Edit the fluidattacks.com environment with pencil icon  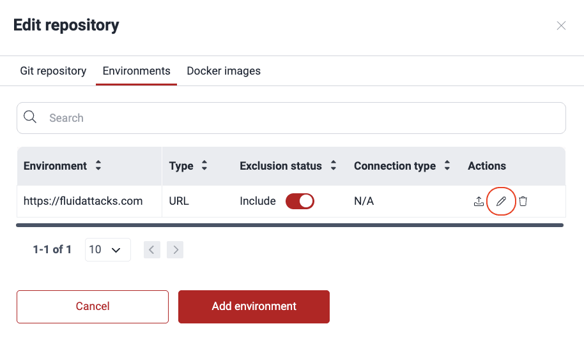[x=501, y=201]
